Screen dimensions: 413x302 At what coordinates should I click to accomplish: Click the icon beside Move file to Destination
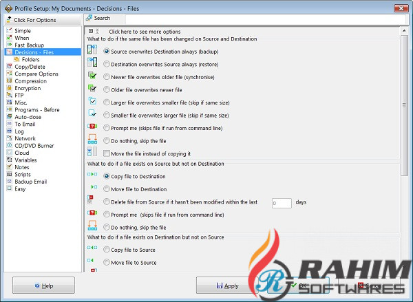(94, 186)
